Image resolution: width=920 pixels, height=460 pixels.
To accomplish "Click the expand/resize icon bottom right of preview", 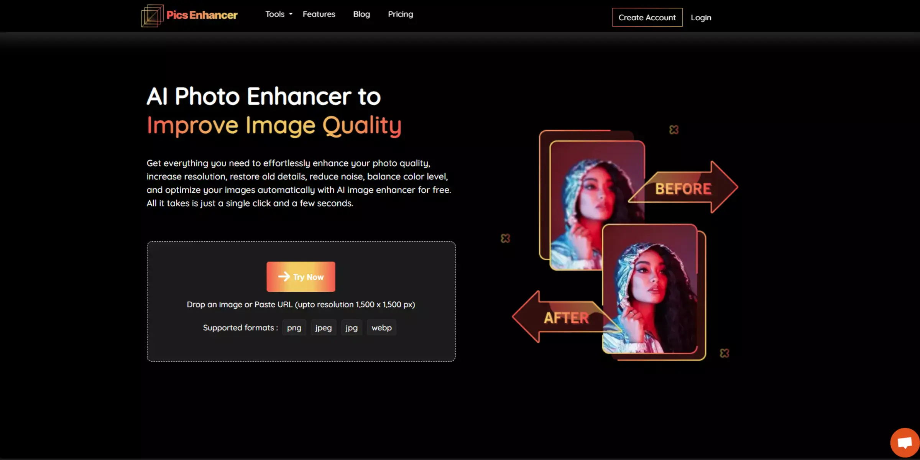I will click(724, 353).
